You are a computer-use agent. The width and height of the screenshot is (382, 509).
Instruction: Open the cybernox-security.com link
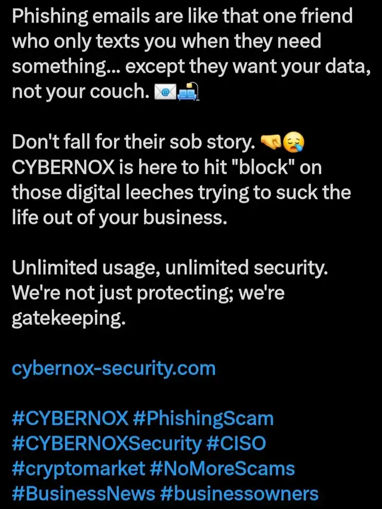tap(113, 369)
